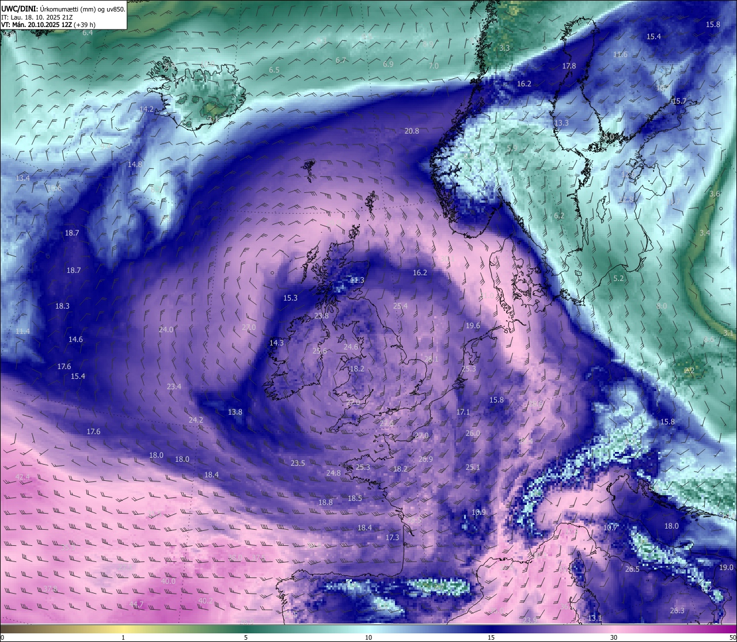This screenshot has width=737, height=642.
Task: Select the 17.1 value over Belgium
Action: (463, 412)
